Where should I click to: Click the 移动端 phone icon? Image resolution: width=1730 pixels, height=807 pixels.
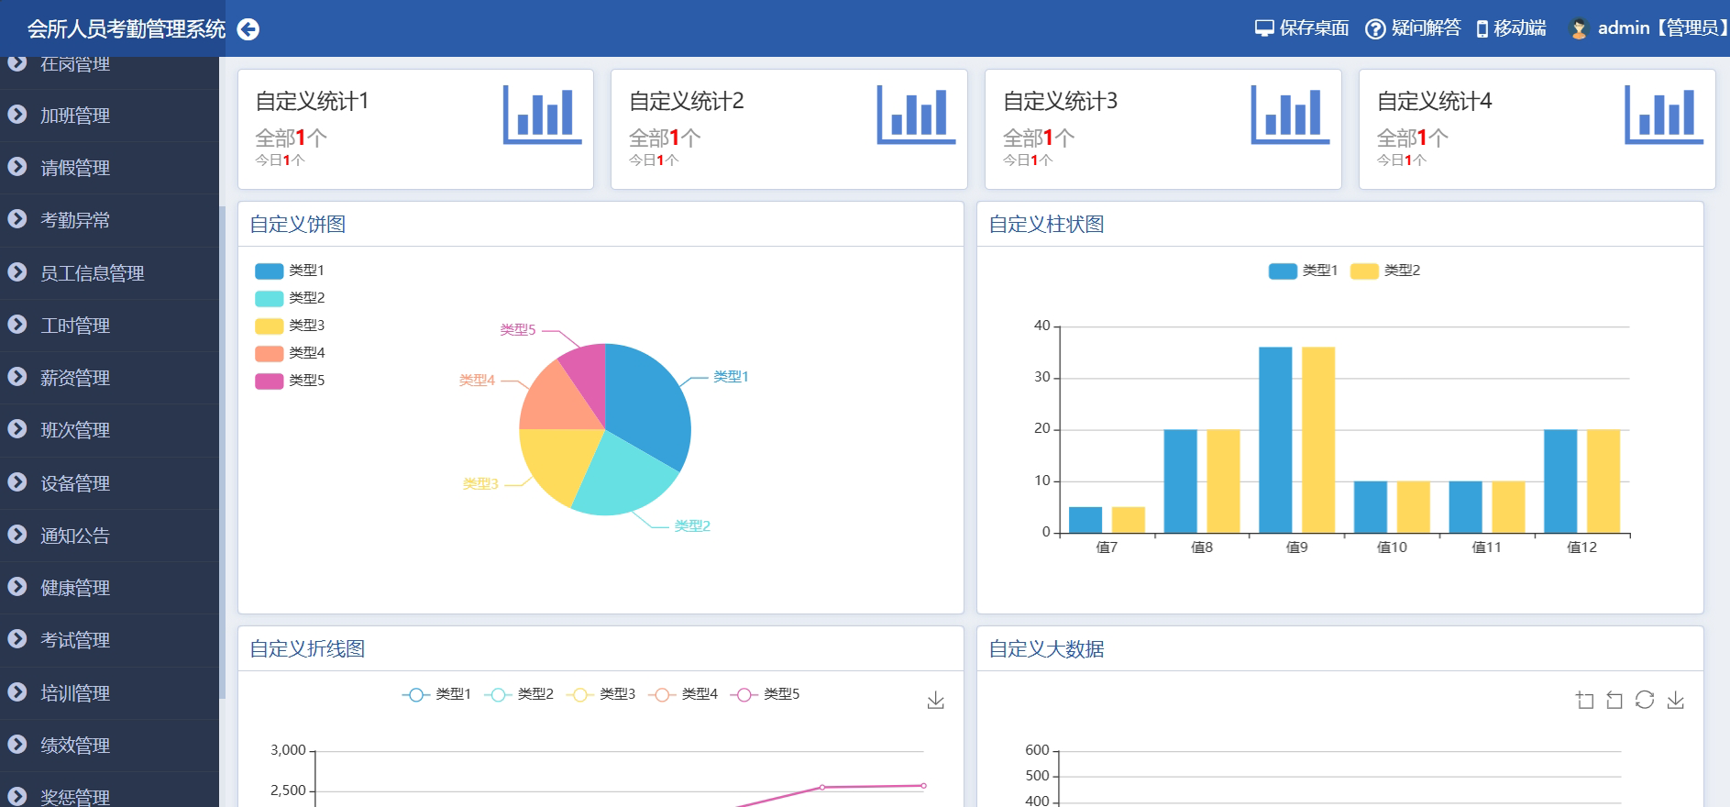(x=1482, y=29)
